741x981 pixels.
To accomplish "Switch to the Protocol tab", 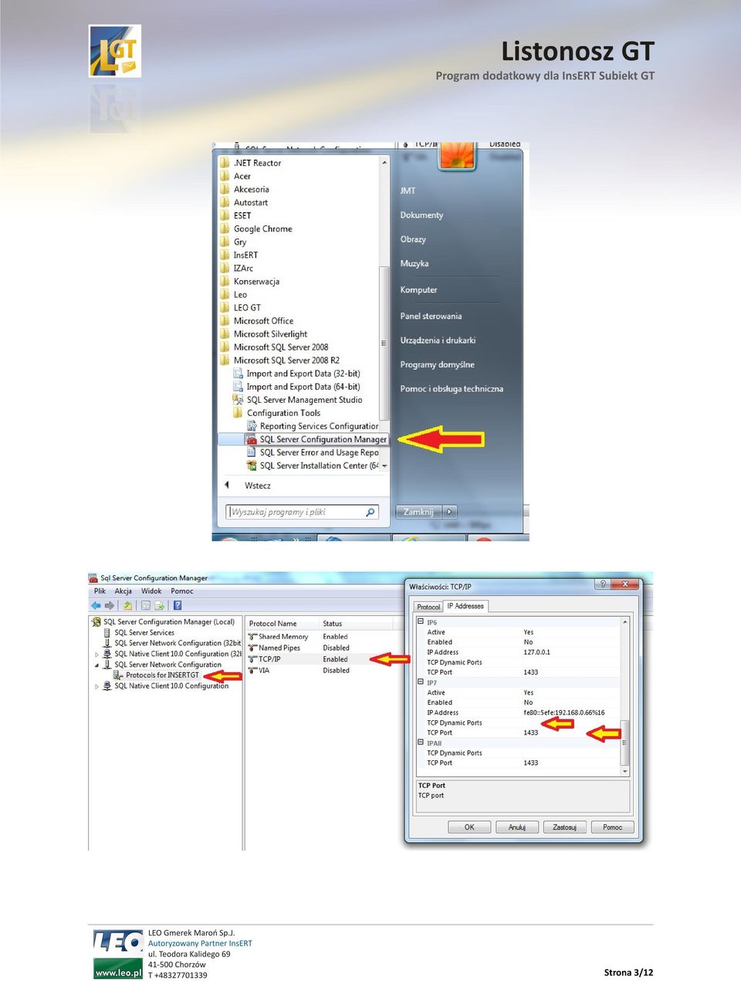I will point(428,607).
